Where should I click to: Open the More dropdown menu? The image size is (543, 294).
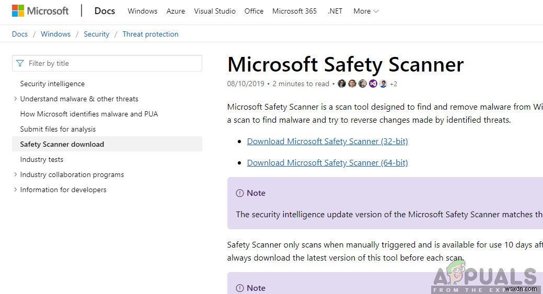click(x=366, y=11)
